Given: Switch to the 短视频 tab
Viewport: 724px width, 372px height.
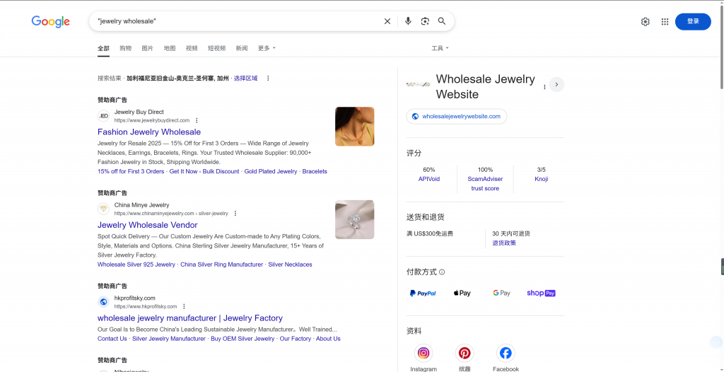Looking at the screenshot, I should tap(216, 48).
